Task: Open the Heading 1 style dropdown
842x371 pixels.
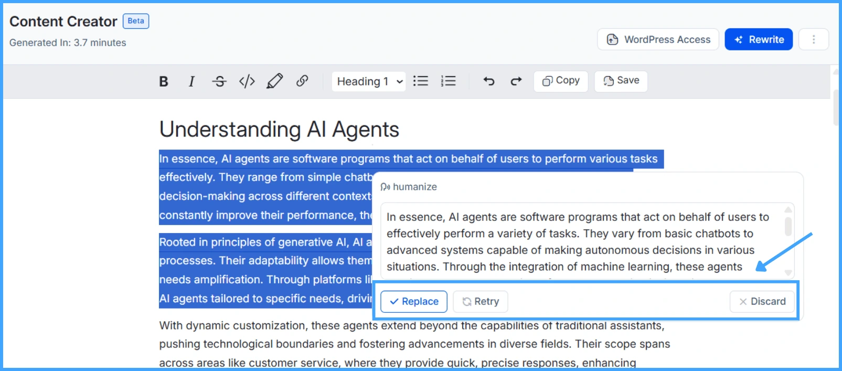Action: (369, 81)
